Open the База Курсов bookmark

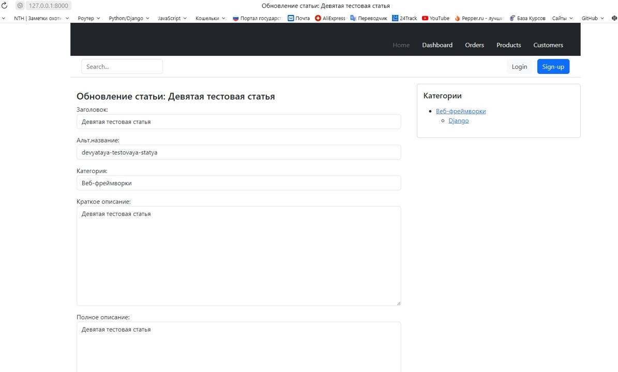click(527, 18)
